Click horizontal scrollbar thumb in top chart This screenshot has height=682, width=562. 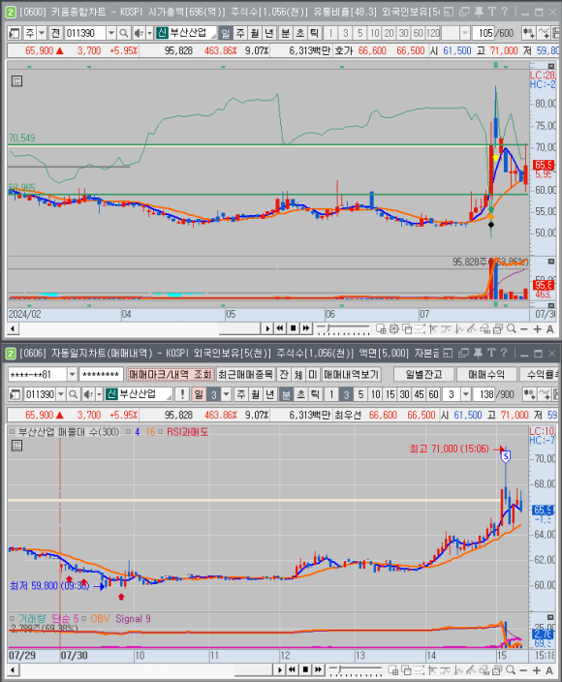[x=239, y=328]
